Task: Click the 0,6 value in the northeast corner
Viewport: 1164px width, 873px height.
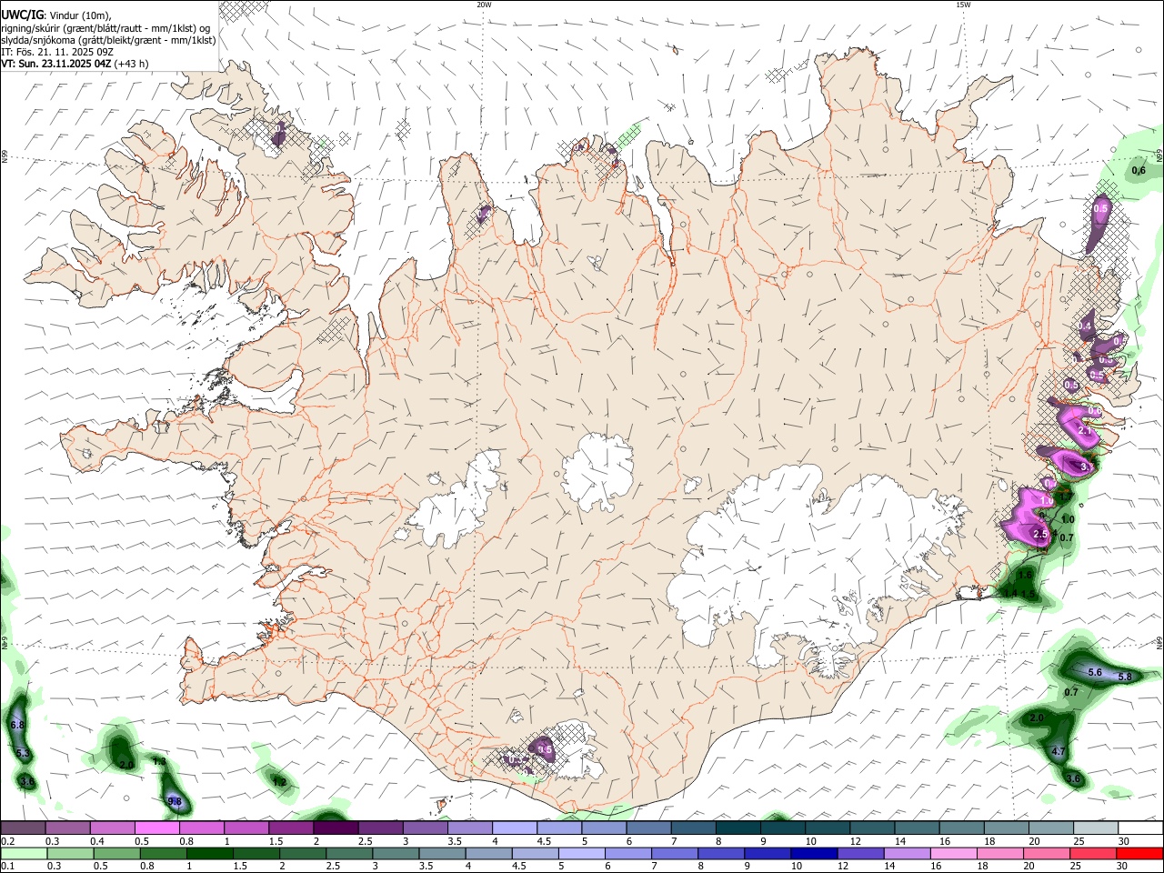Action: click(1139, 171)
